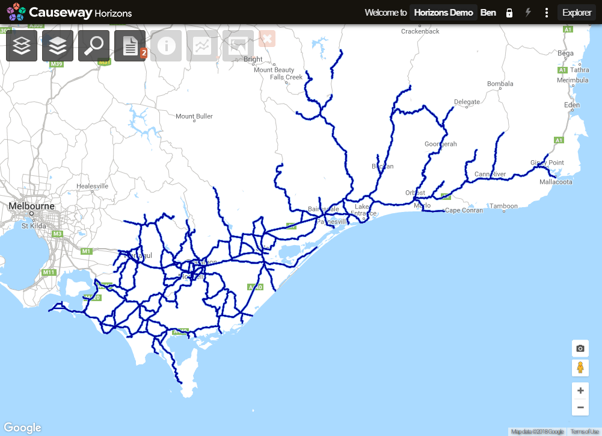Select the stacked map layers tool

tap(57, 45)
